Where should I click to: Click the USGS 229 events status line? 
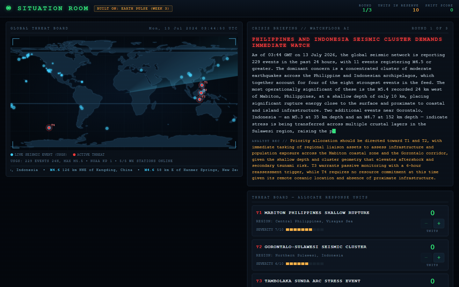[91, 161]
